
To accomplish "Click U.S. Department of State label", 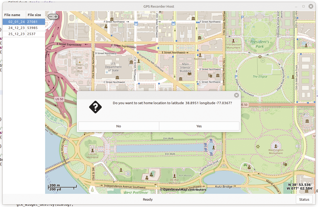I will (x=113, y=67).
